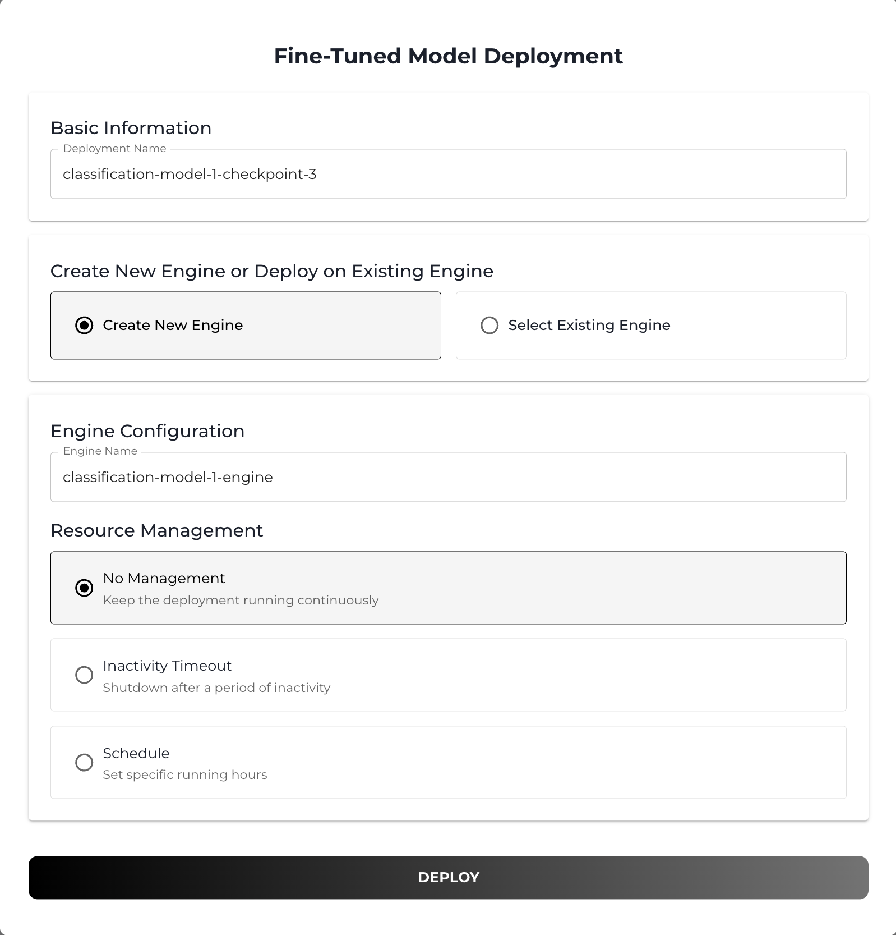Click the Engine Configuration heading
The width and height of the screenshot is (896, 935).
(x=147, y=430)
